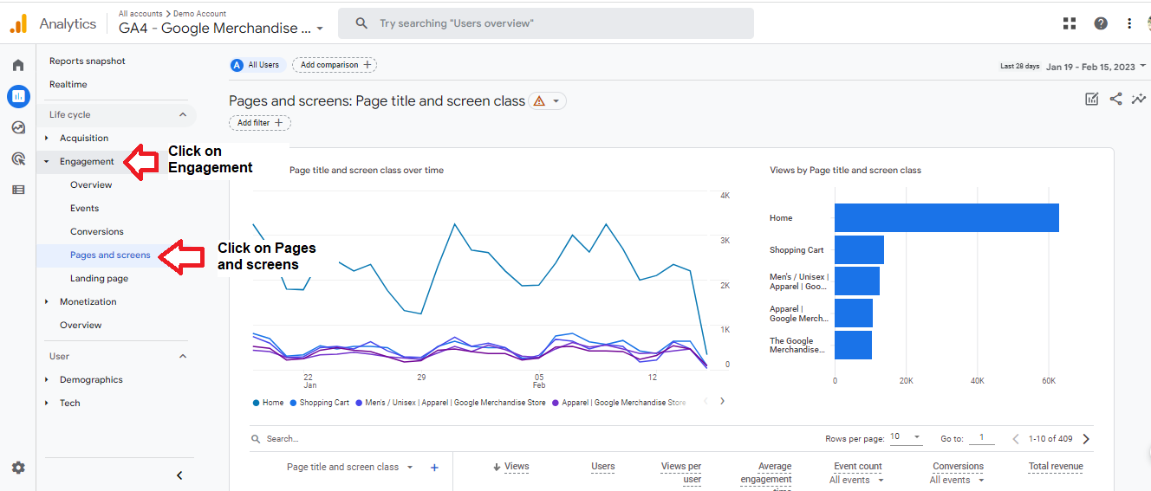The image size is (1151, 491).
Task: Open the Page title and screen class dimension dropdown
Action: point(350,468)
